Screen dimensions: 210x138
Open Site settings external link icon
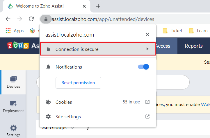pos(147,117)
